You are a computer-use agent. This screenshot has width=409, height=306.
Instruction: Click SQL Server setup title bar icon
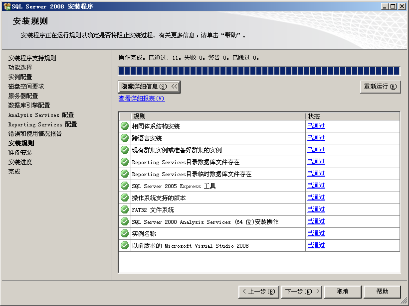pyautogui.click(x=7, y=6)
